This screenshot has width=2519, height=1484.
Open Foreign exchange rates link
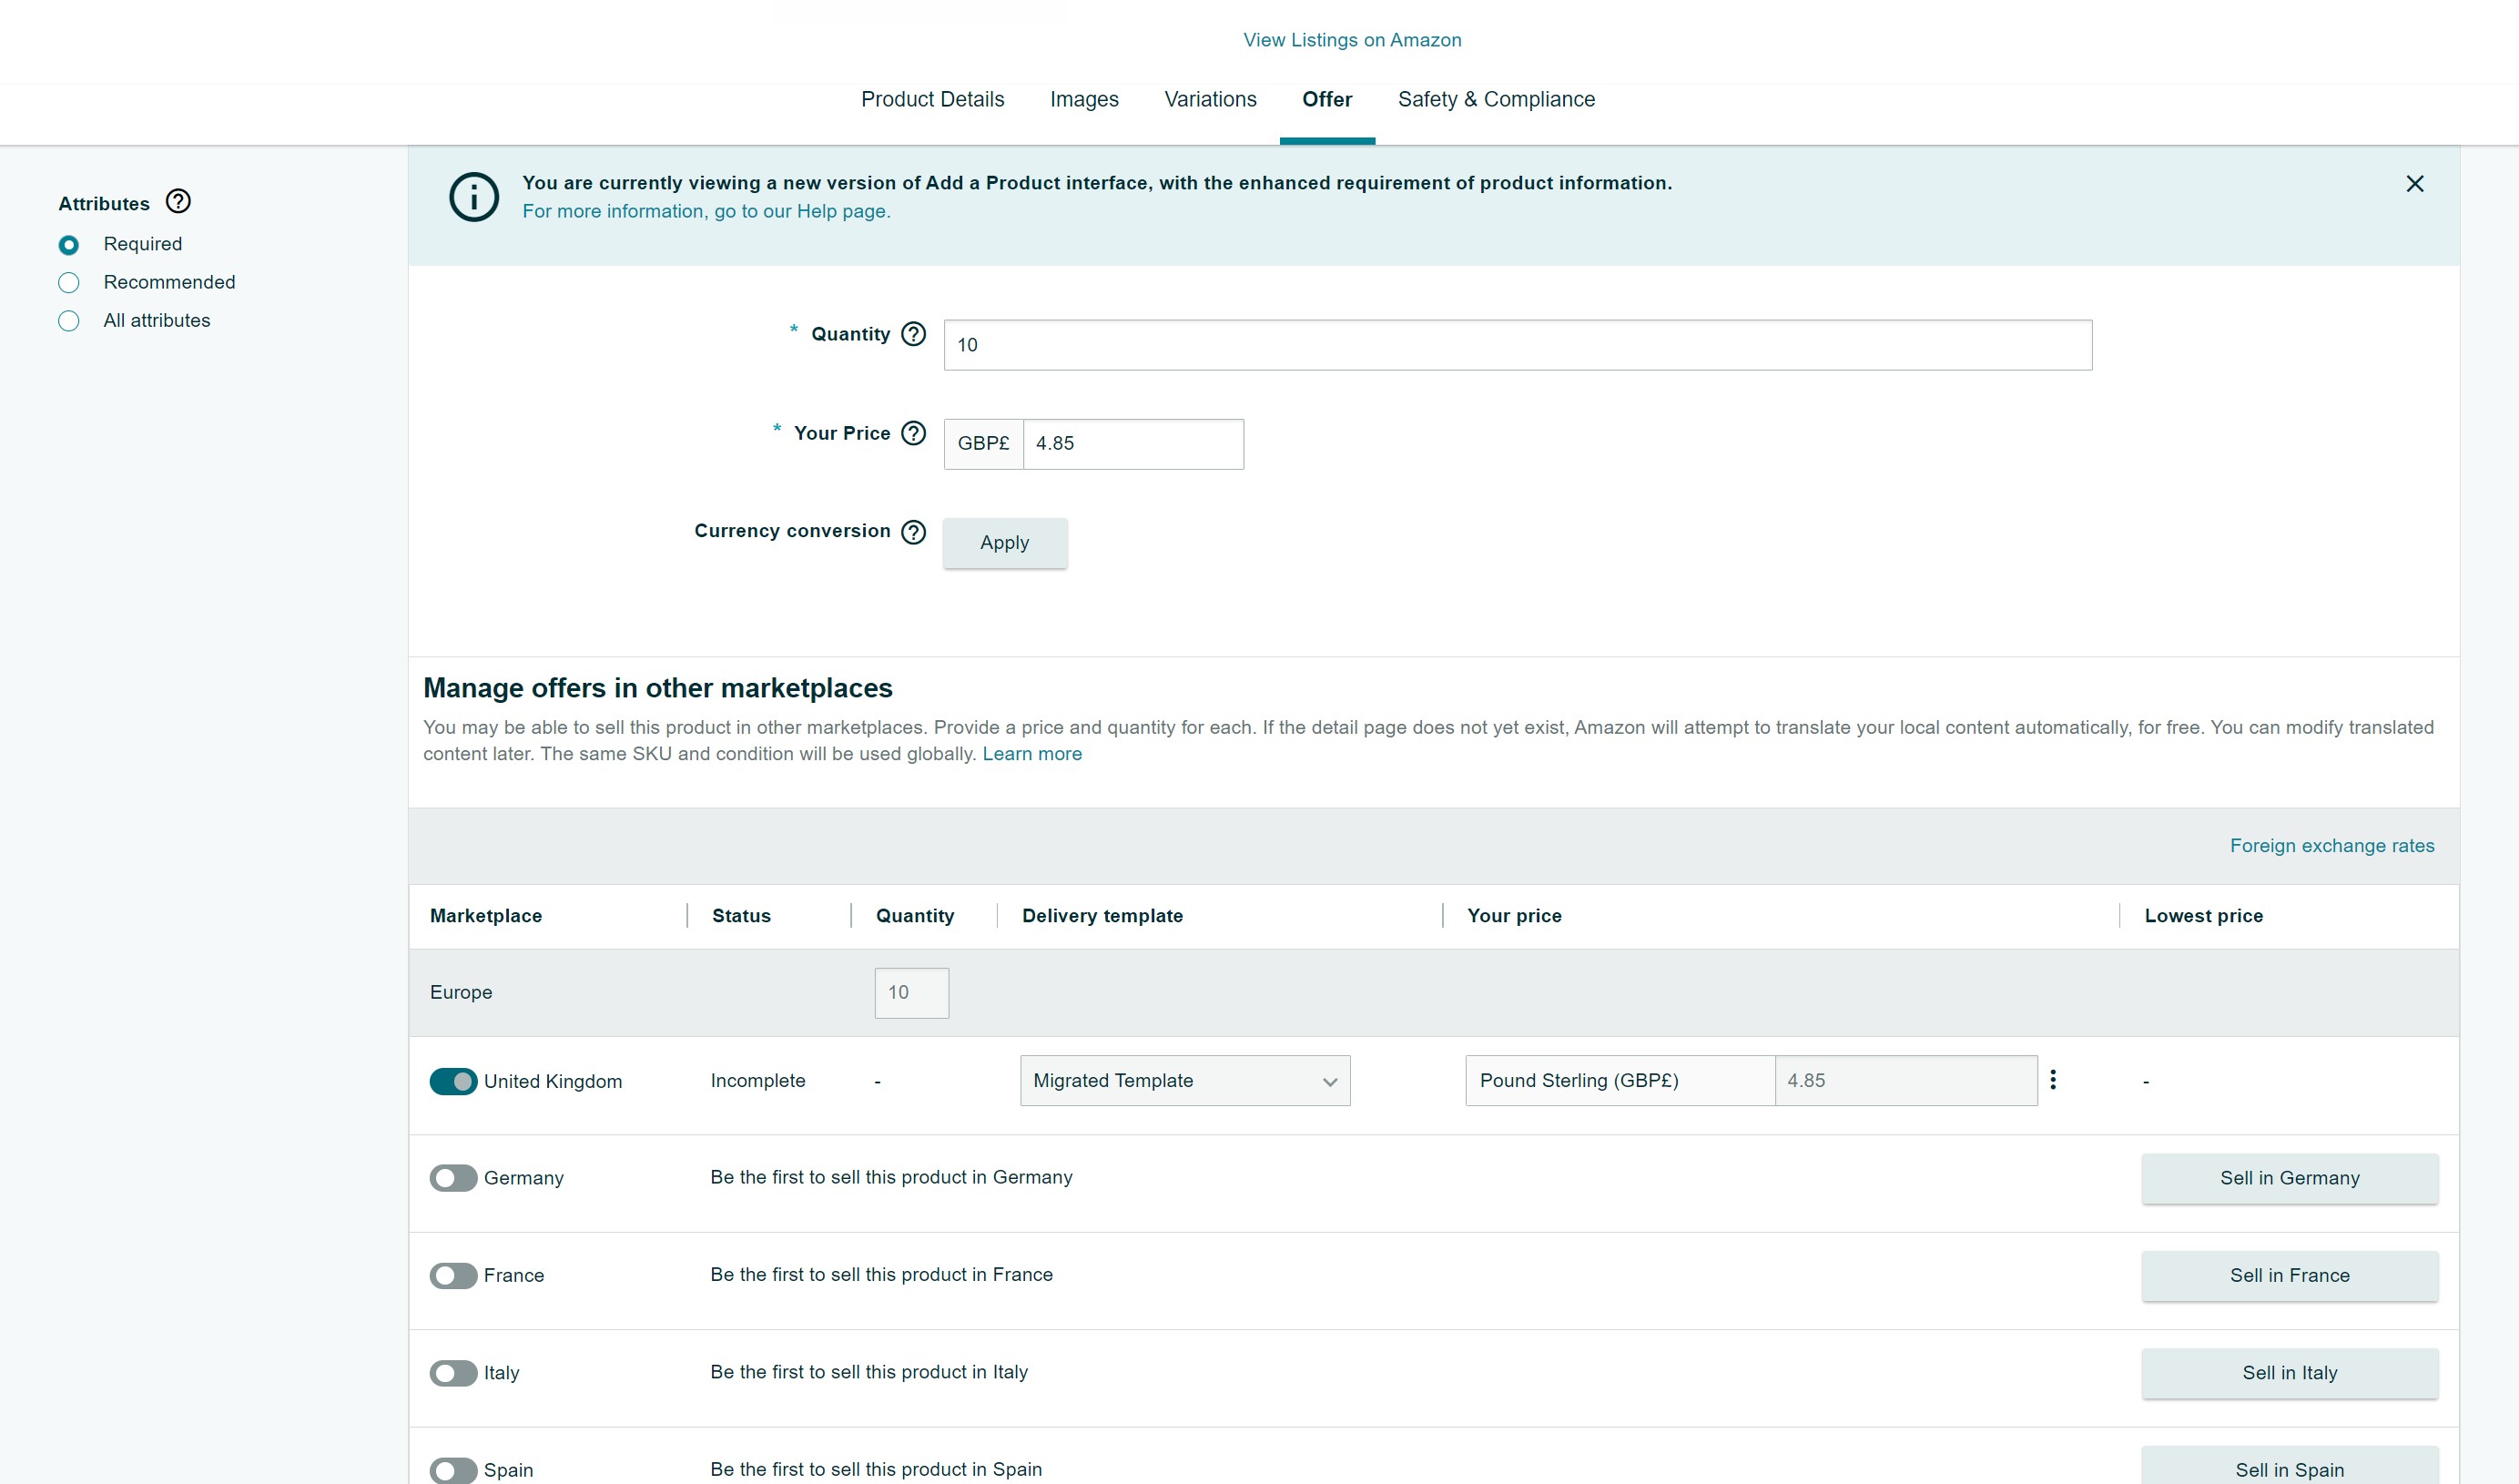click(x=2332, y=846)
